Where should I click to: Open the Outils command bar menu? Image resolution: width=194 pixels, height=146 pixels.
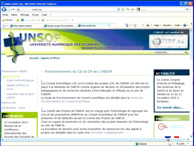point(178,25)
